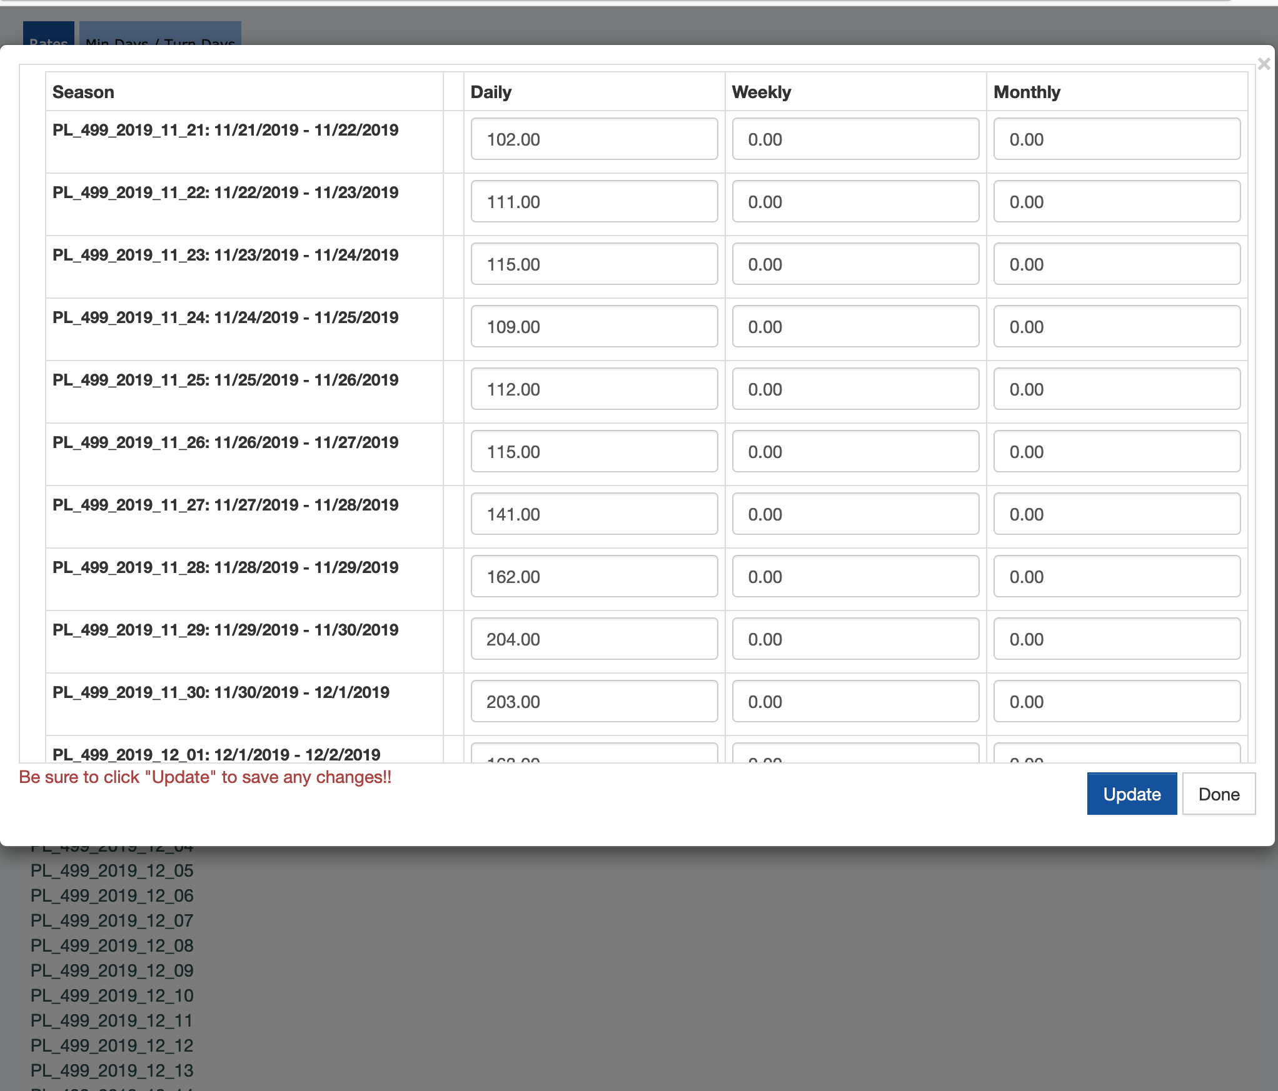Click weekly rate field for 11/23/2019 season
This screenshot has width=1278, height=1091.
tap(855, 264)
